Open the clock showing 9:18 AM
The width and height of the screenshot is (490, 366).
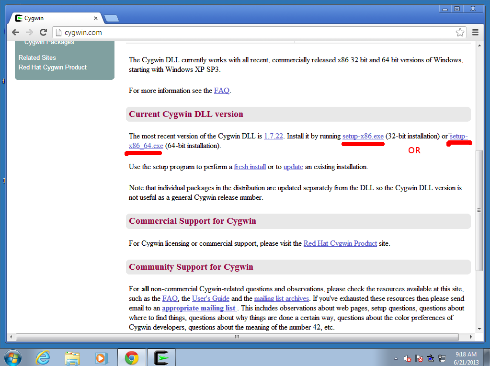click(x=466, y=358)
